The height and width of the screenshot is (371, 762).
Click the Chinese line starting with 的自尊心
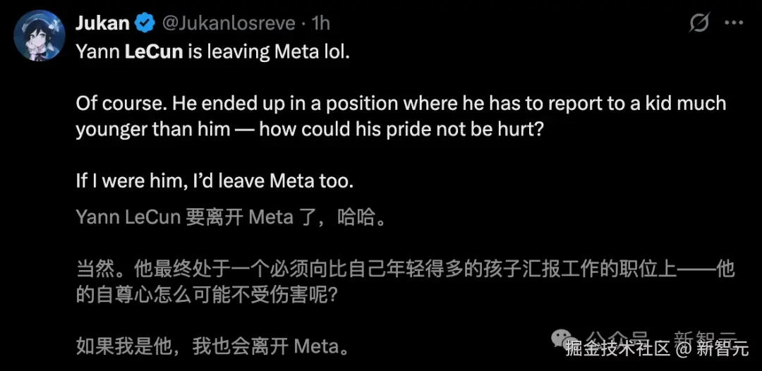(x=207, y=293)
